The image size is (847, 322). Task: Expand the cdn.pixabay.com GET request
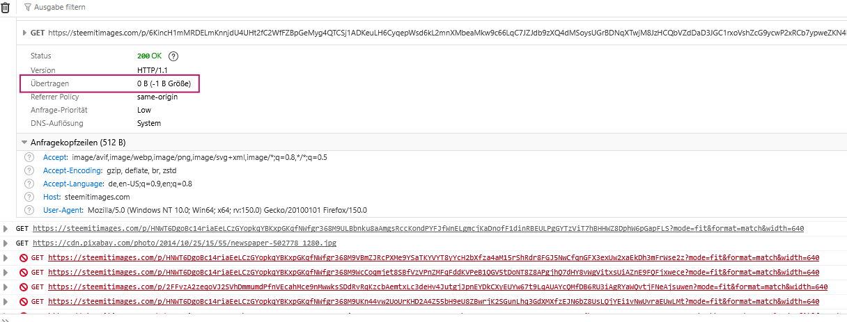tap(6, 243)
